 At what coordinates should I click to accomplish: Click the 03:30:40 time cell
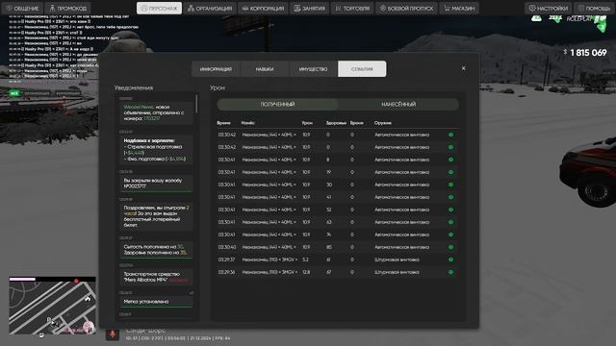point(227,247)
